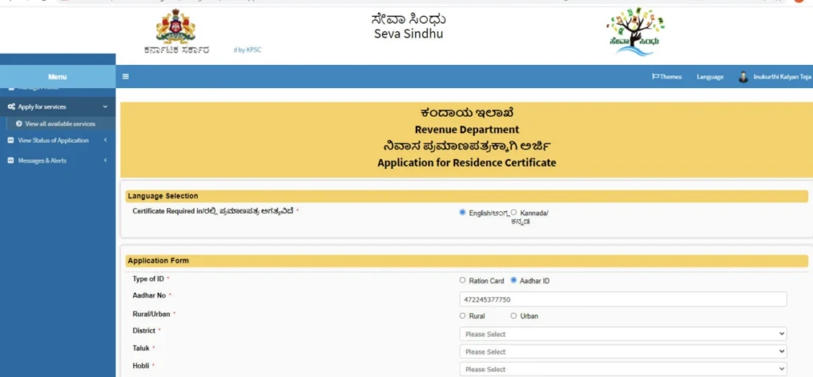Viewport: 813px width, 377px height.
Task: Click the gears icon beside Apply for services
Action: [x=11, y=106]
